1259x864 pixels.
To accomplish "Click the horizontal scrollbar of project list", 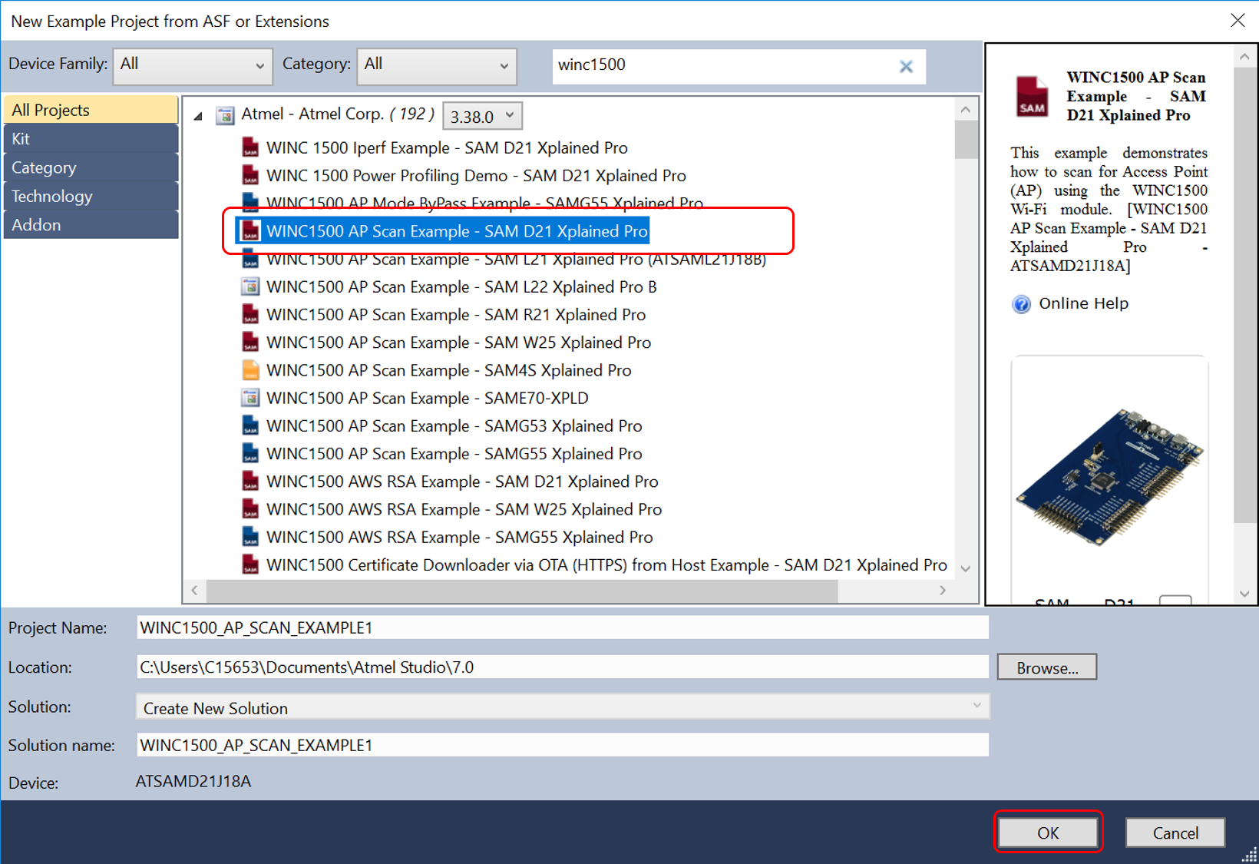I will click(522, 591).
